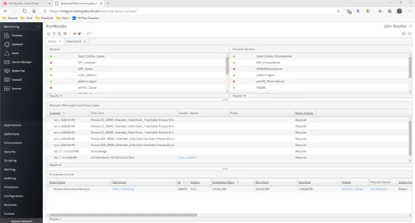Open the US_Windows process server link
415x223 pixels.
(x=379, y=189)
